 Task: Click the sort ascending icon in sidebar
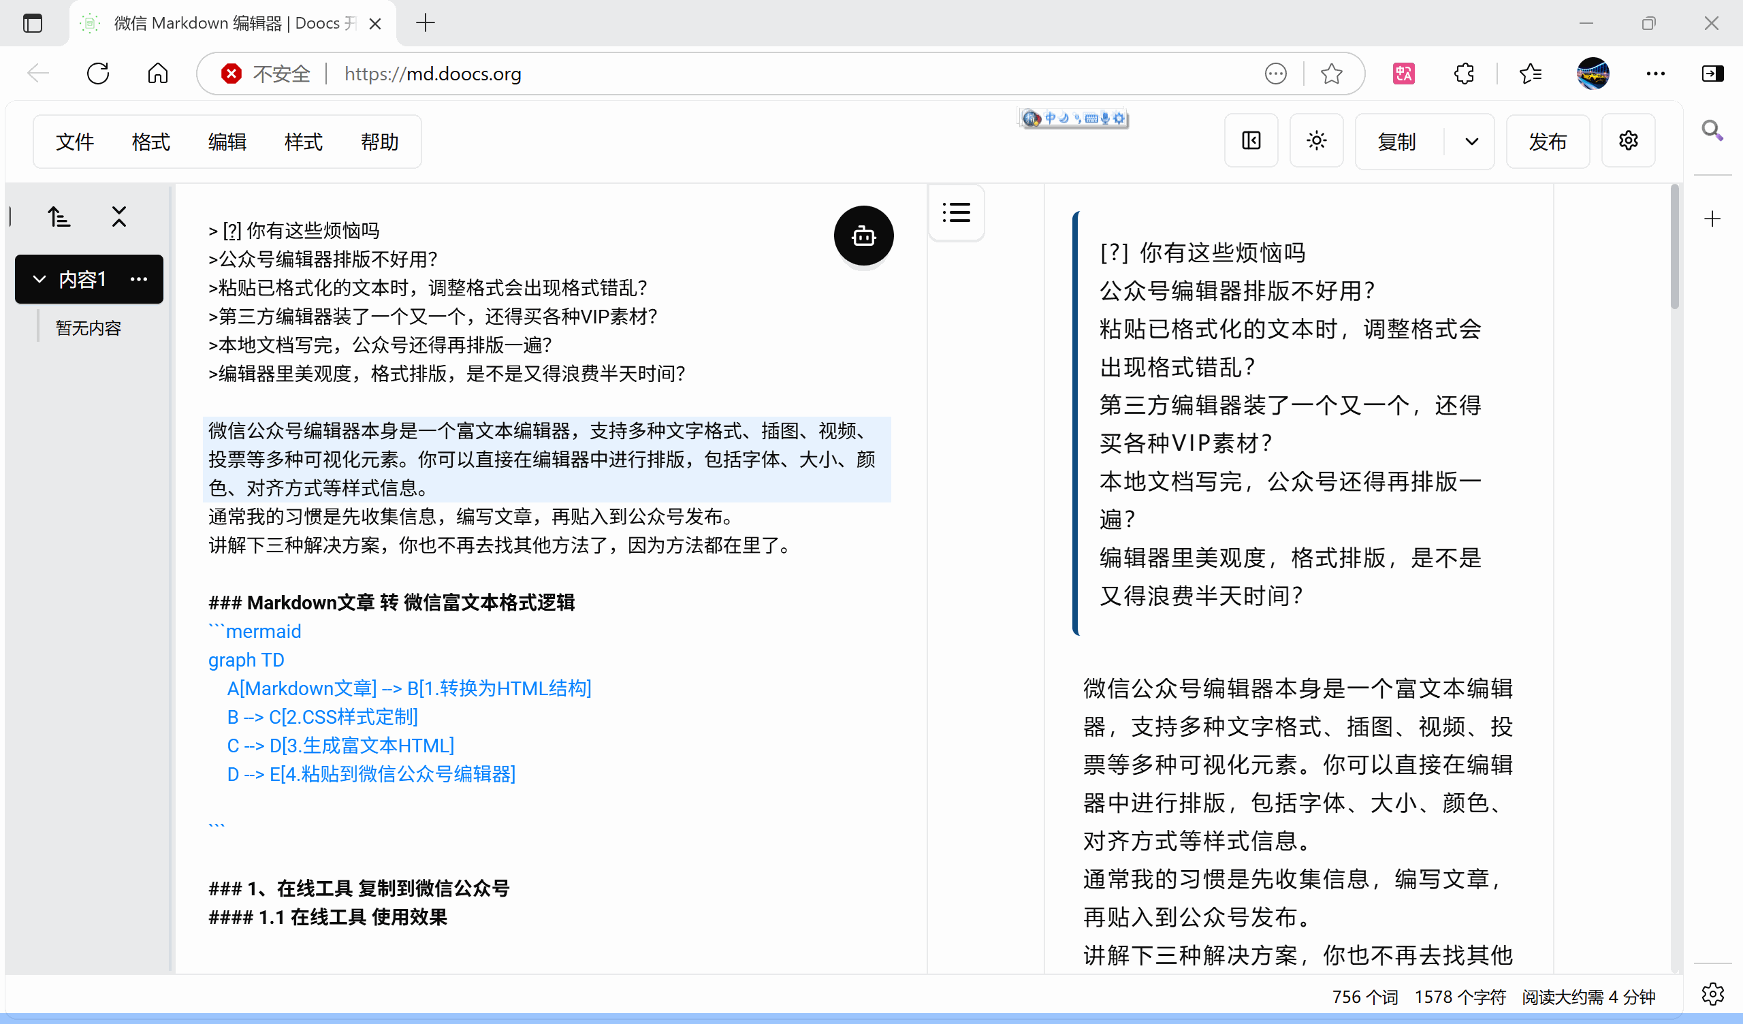coord(59,217)
